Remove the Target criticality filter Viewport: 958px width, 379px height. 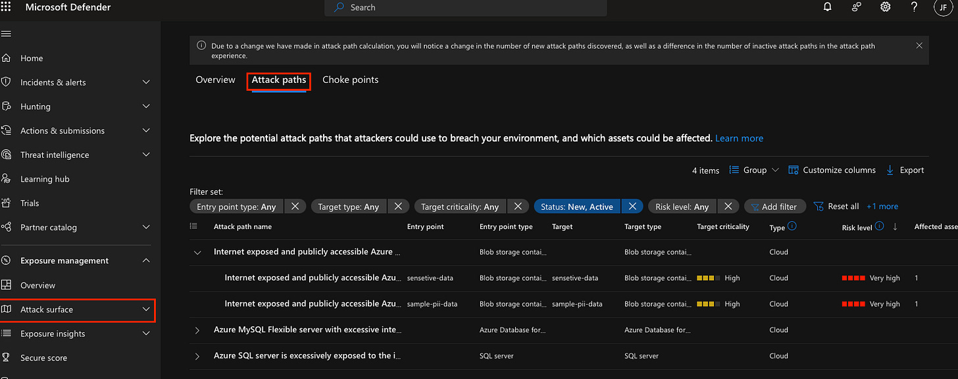(518, 207)
